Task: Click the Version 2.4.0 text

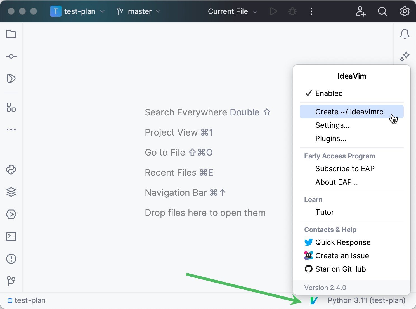Action: coord(325,288)
